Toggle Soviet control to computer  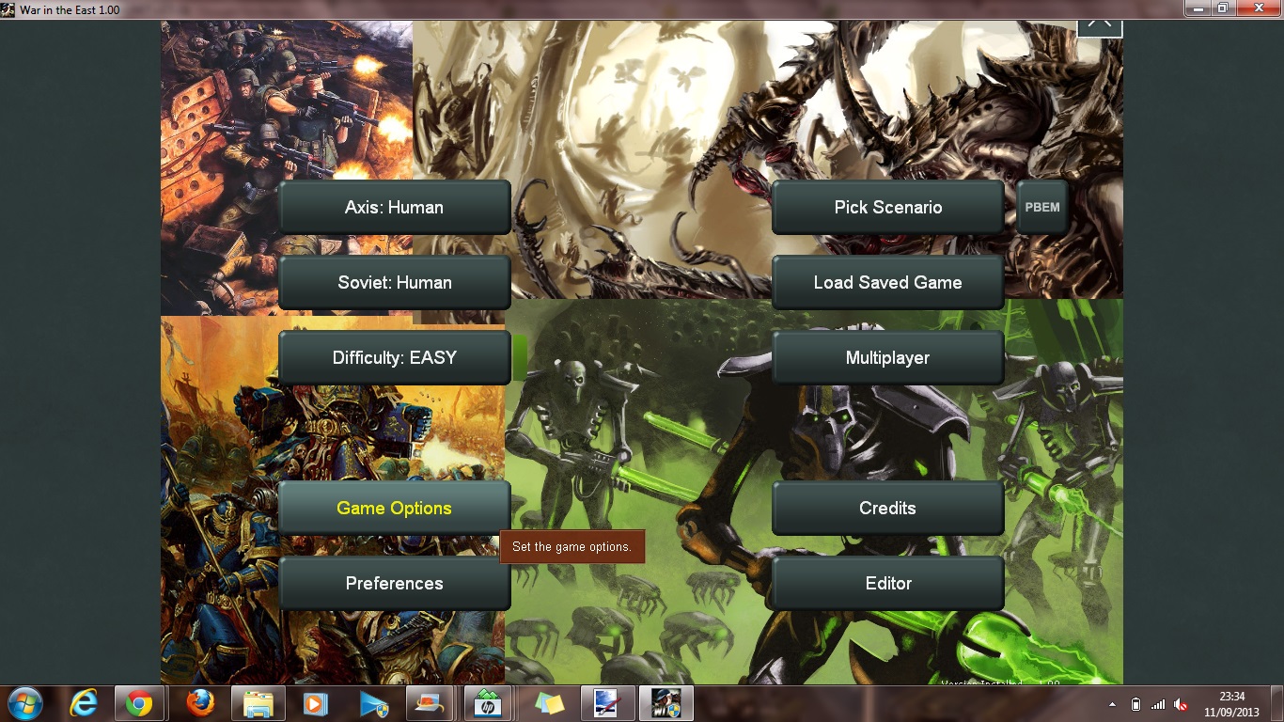394,282
